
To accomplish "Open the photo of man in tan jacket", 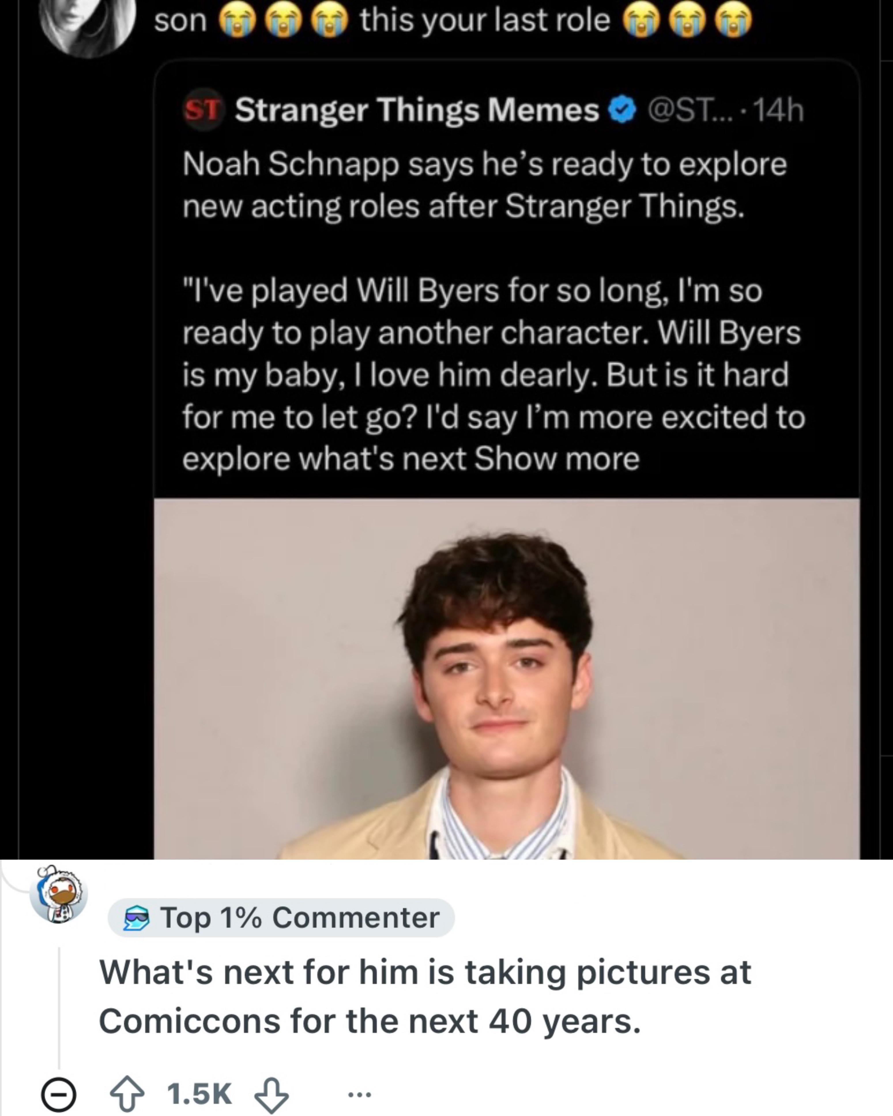I will 506,678.
